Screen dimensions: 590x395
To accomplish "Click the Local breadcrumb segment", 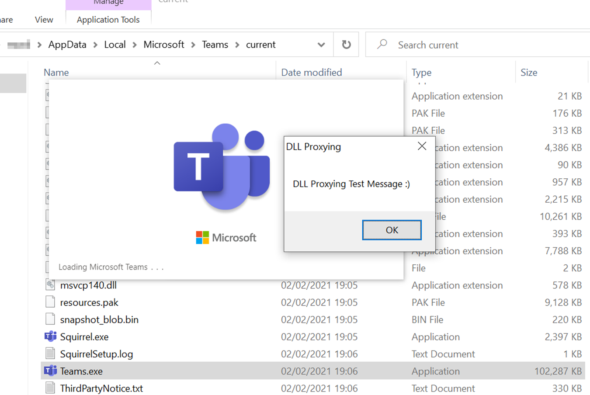I will [x=115, y=45].
